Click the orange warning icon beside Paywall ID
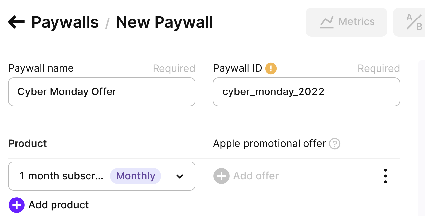The width and height of the screenshot is (425, 216). [271, 68]
